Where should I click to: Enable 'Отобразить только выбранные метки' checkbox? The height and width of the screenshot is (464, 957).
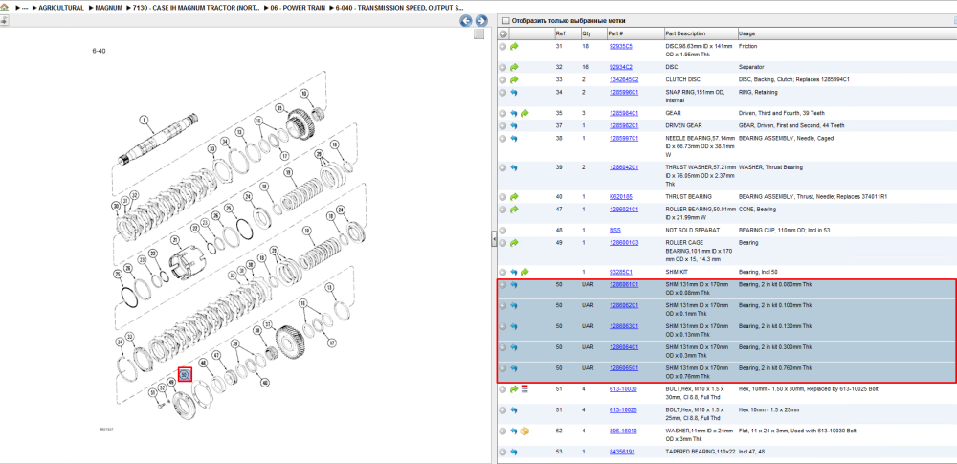point(505,21)
